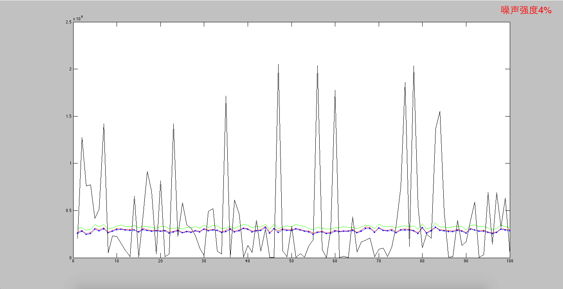The image size is (563, 289).
Task: Click the 2.5 tick label on y-axis
Action: (69, 22)
